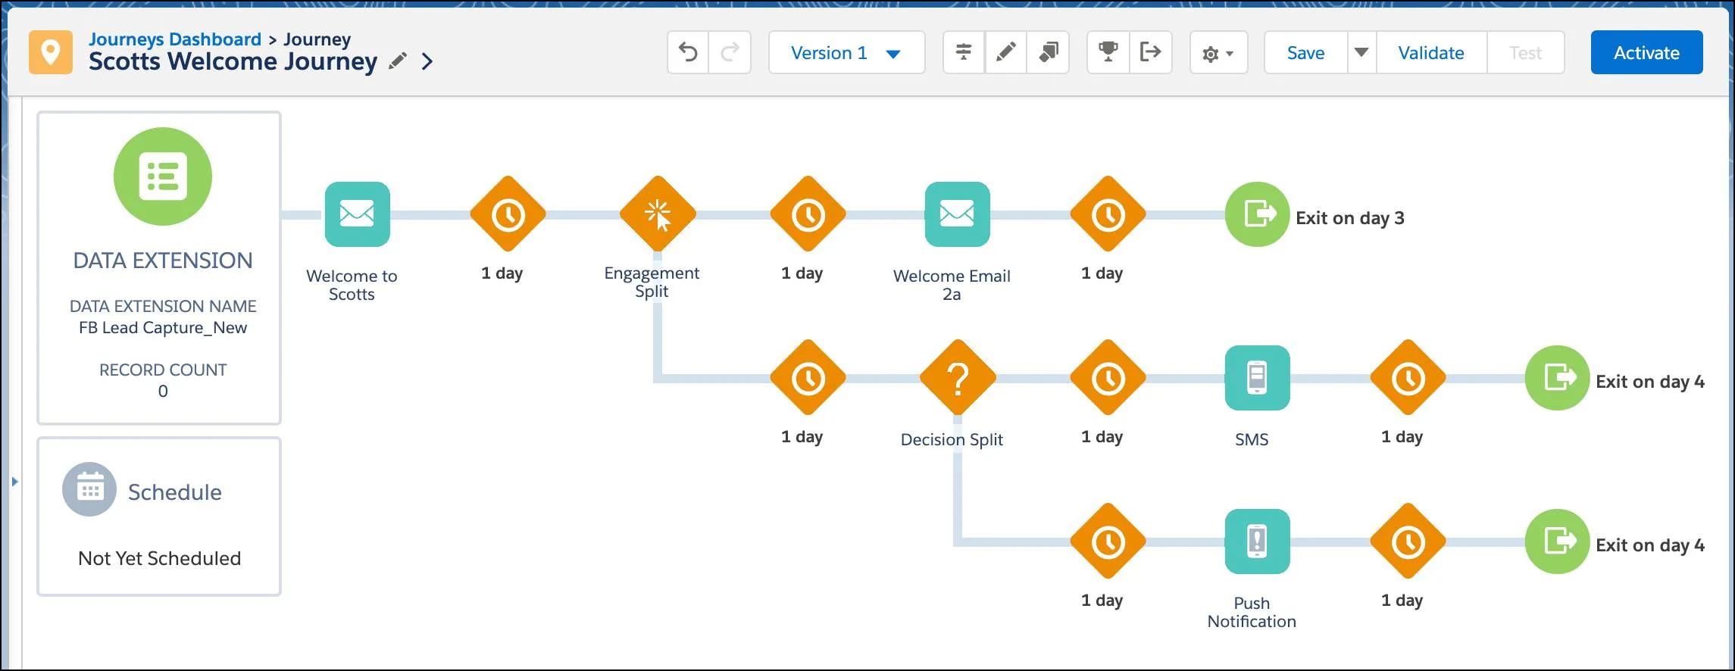Click the Redo arrow button

coord(730,52)
